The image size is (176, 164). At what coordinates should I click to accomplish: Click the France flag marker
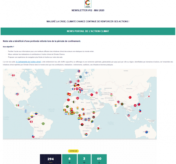tap(74, 89)
